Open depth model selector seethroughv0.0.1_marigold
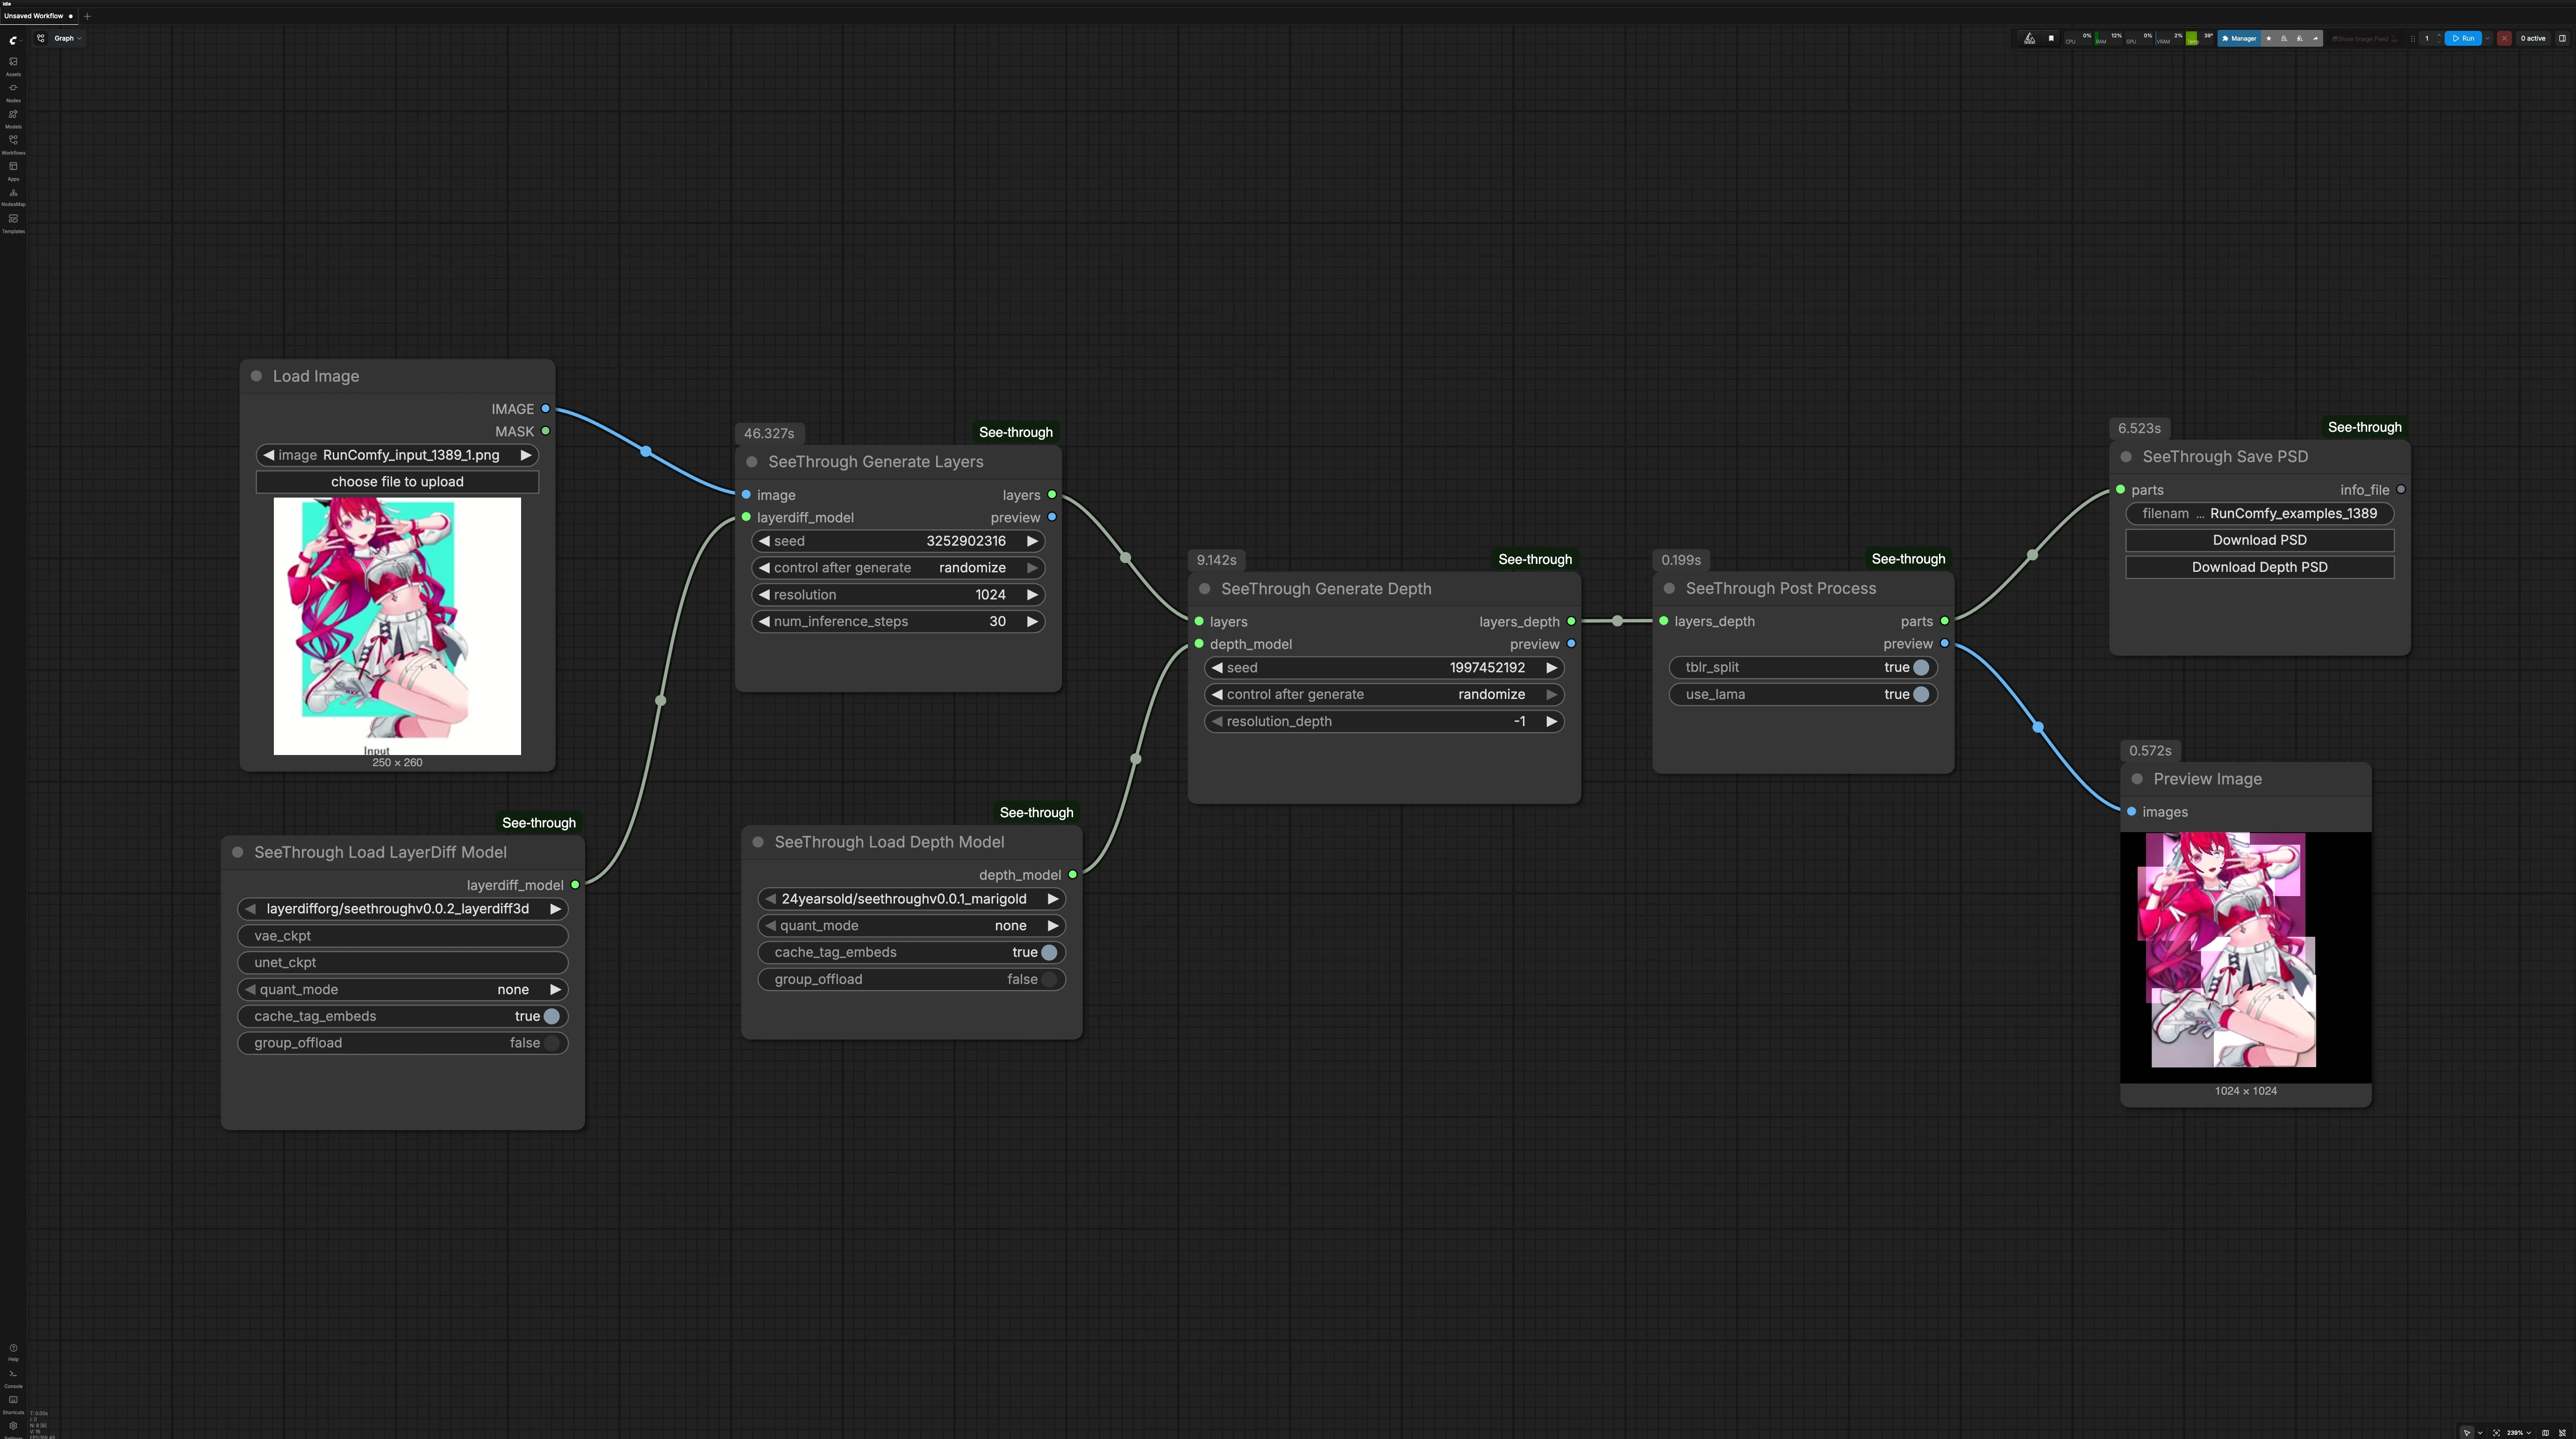This screenshot has height=1439, width=2576. click(x=911, y=899)
